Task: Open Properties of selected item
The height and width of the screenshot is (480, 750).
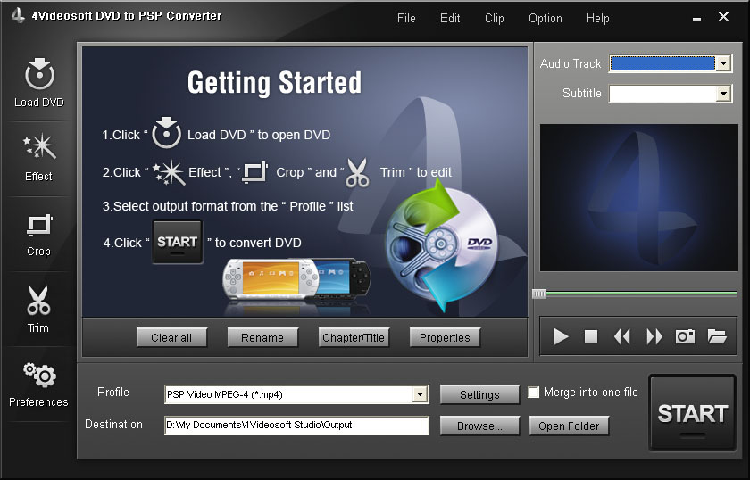Action: (445, 337)
